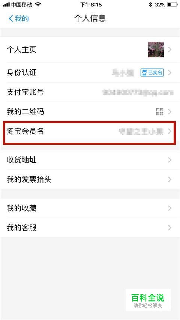
Task: Open the 淘宝会员名 entry label
Action: tap(25, 131)
